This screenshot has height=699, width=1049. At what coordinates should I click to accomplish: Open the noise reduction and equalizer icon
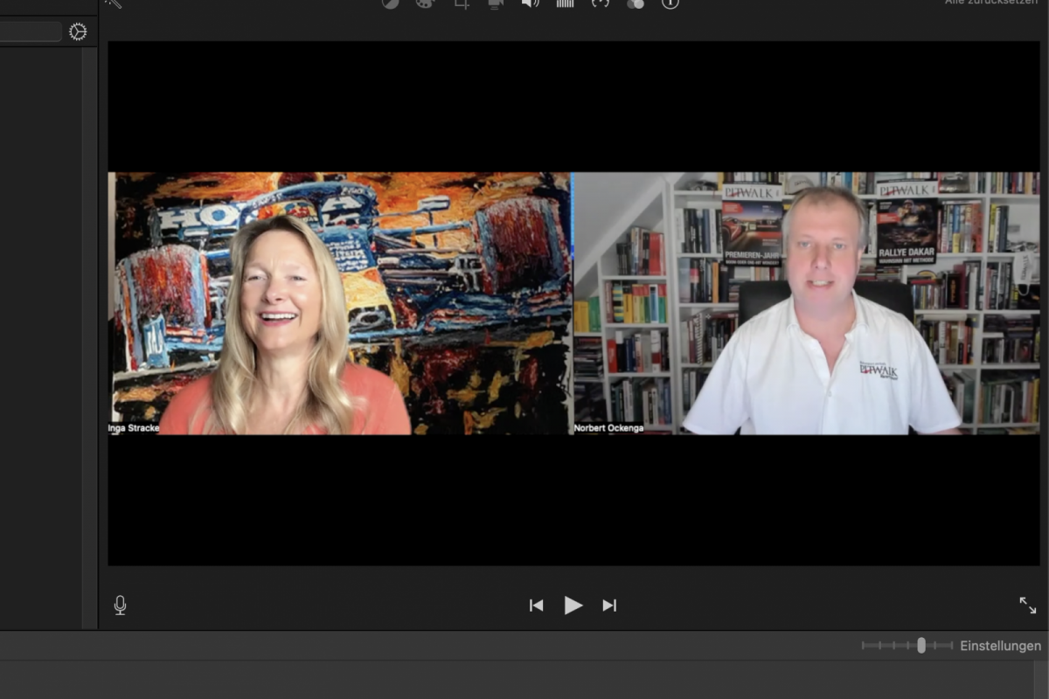pos(566,3)
